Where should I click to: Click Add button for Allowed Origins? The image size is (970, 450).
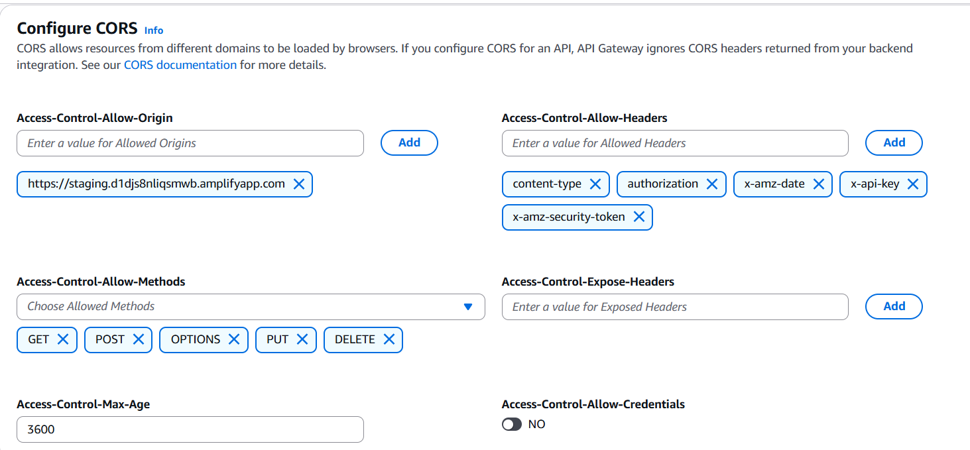409,142
